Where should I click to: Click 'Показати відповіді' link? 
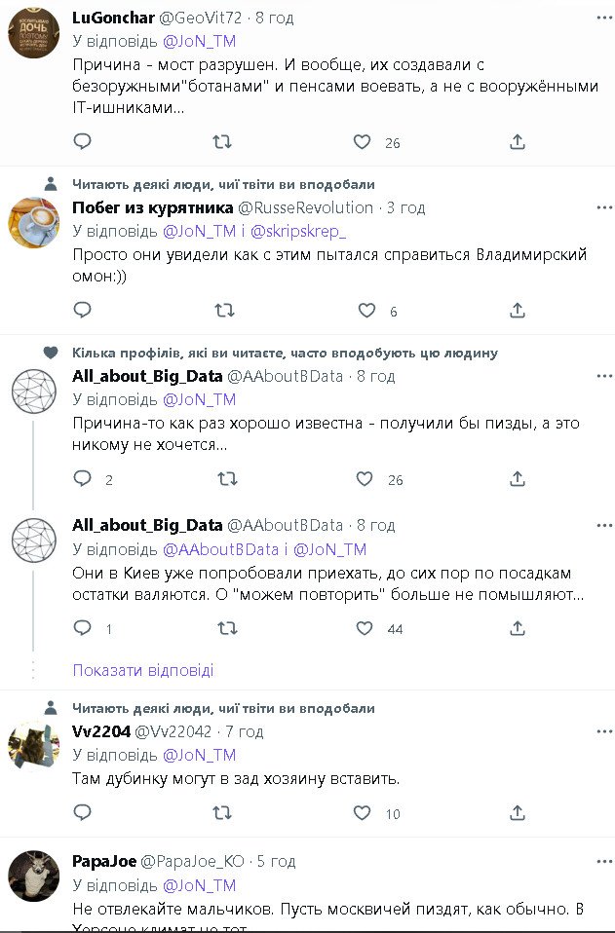[x=142, y=670]
